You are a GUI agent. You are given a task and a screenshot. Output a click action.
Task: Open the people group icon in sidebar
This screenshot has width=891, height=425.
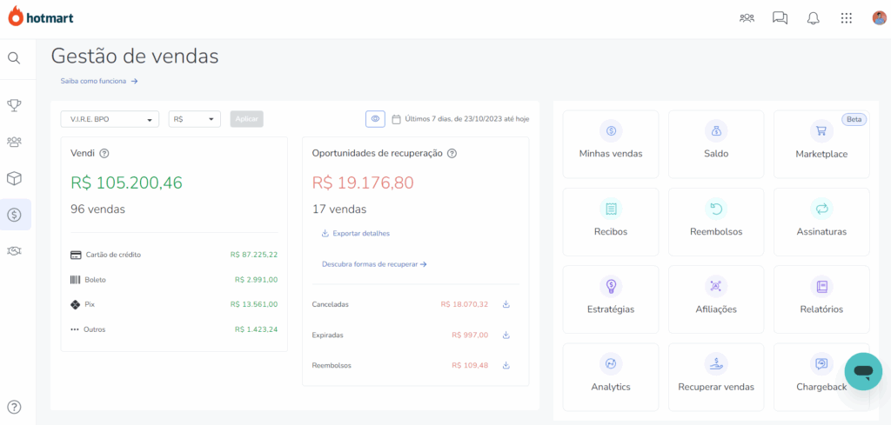click(x=14, y=142)
